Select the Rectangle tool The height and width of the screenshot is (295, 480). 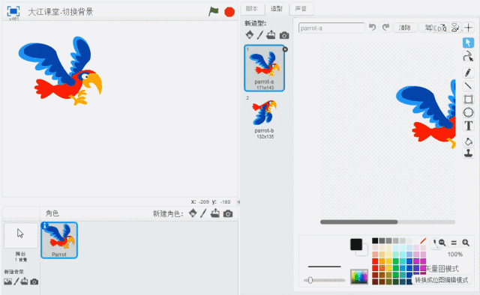(468, 100)
